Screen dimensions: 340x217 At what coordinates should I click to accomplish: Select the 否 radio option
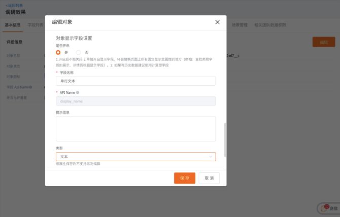[79, 52]
